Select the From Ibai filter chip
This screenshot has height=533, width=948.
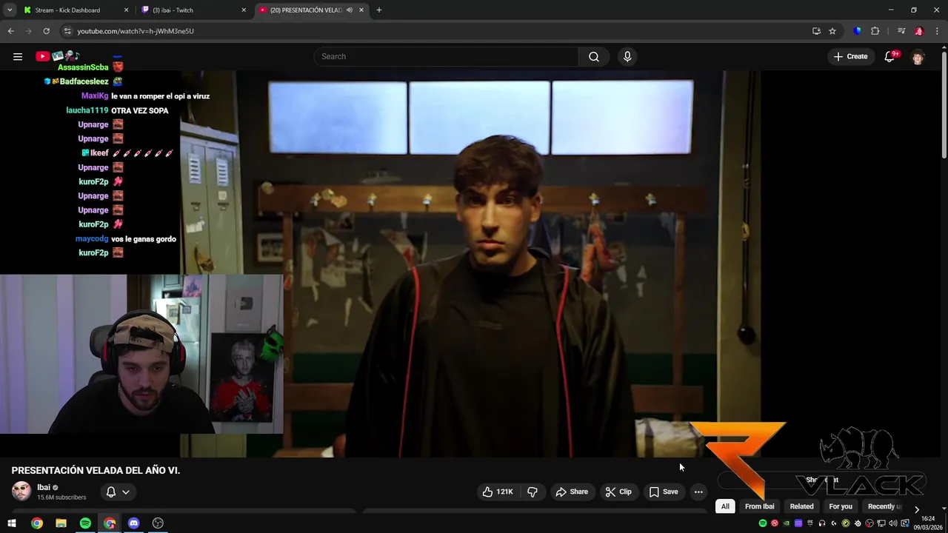coord(759,506)
